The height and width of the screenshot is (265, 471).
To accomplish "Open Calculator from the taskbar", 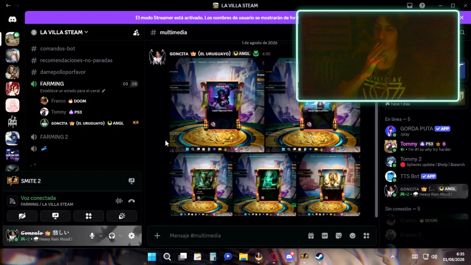I will (x=213, y=257).
